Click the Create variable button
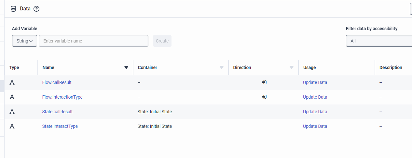Image resolution: width=412 pixels, height=158 pixels. [162, 41]
